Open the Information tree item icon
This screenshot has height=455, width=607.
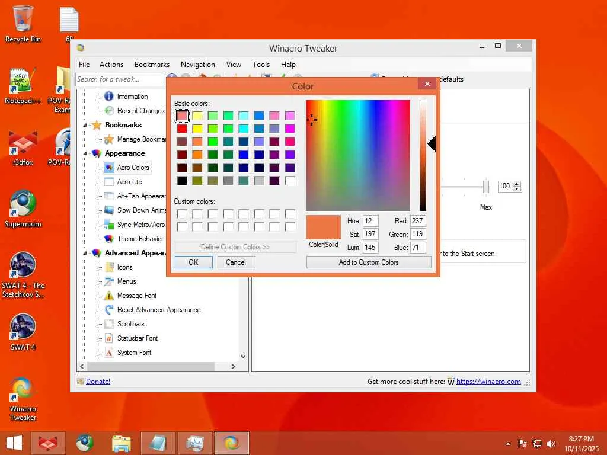(x=109, y=96)
